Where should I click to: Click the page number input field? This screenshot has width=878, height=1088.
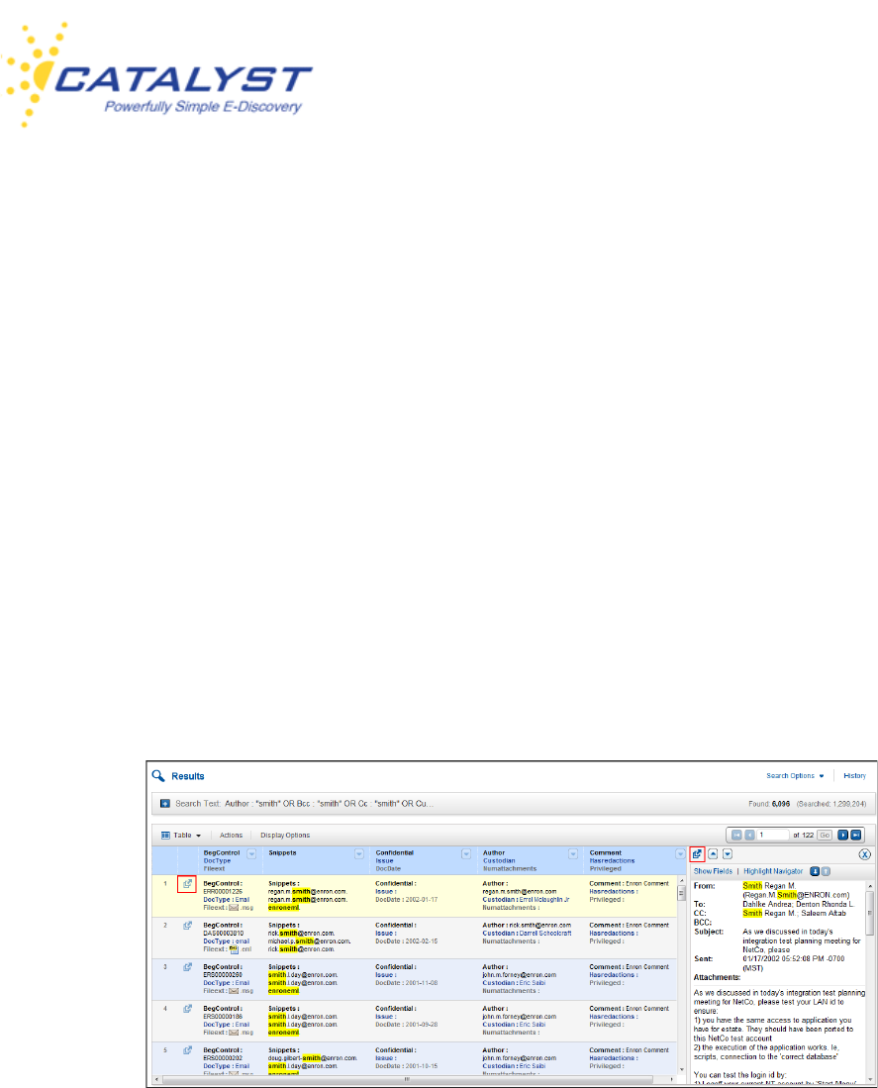(x=773, y=835)
